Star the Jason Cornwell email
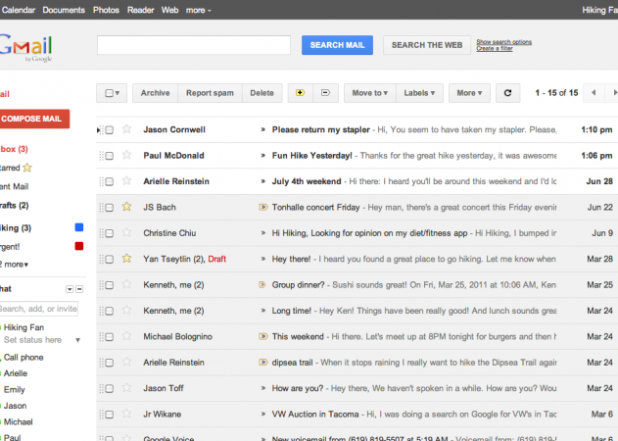This screenshot has height=441, width=618. 126,129
